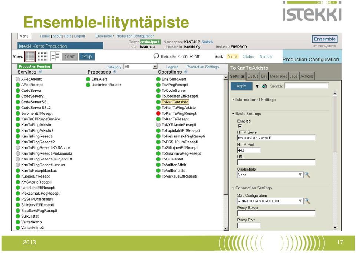Click the HTTP Port input field
This screenshot has width=356, height=253.
(x=249, y=150)
